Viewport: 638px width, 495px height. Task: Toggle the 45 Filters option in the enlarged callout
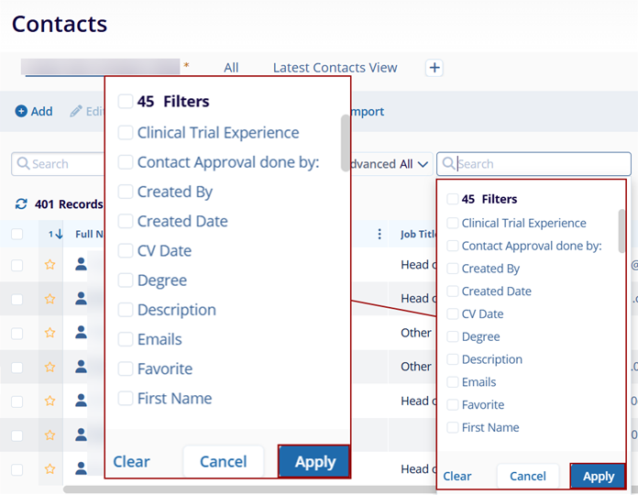point(126,102)
